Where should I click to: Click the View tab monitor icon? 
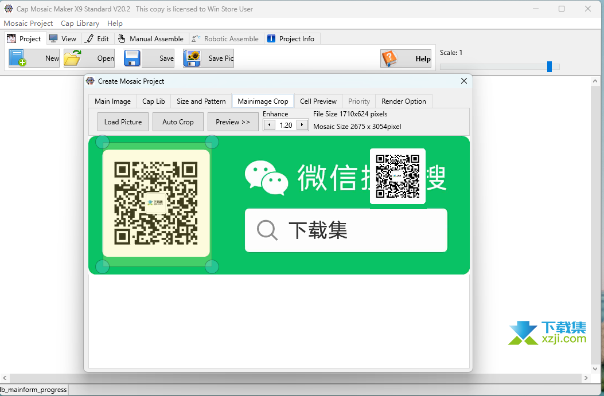(53, 38)
